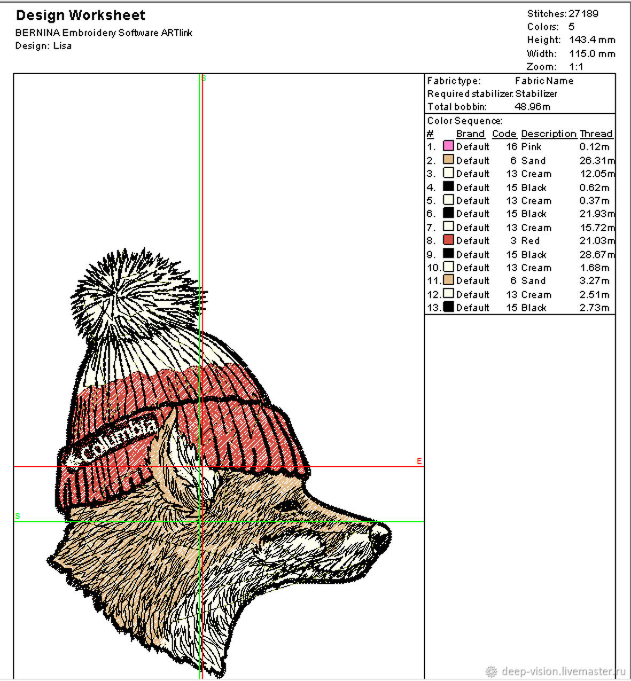Click the 'Red' description in row 8

click(x=530, y=241)
